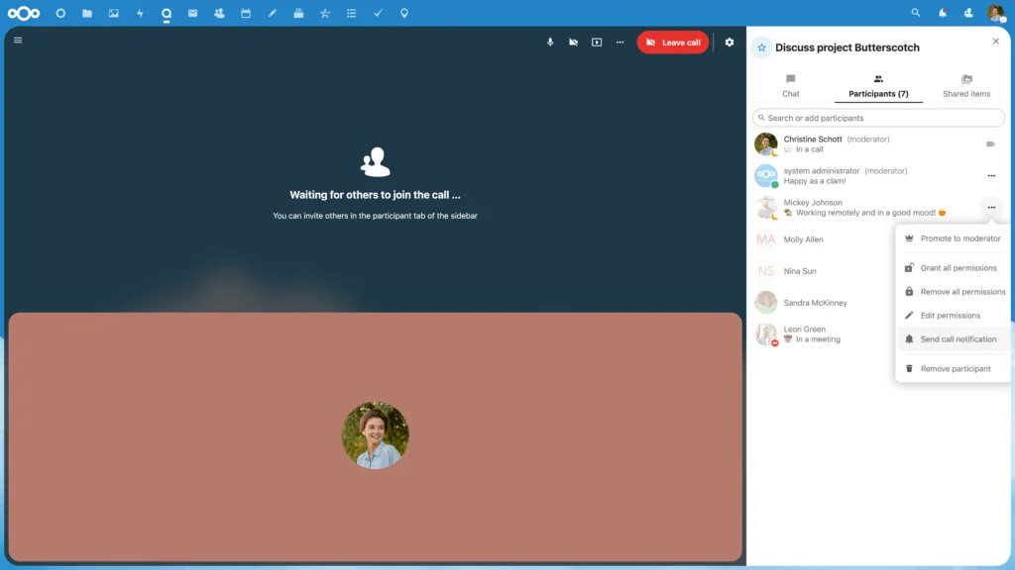This screenshot has height=570, width=1015.
Task: Select system administrator participant row
Action: 879,176
